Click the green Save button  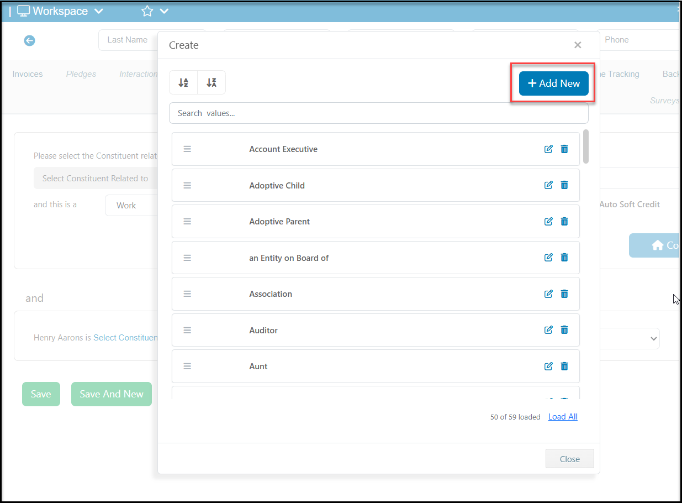coord(41,394)
